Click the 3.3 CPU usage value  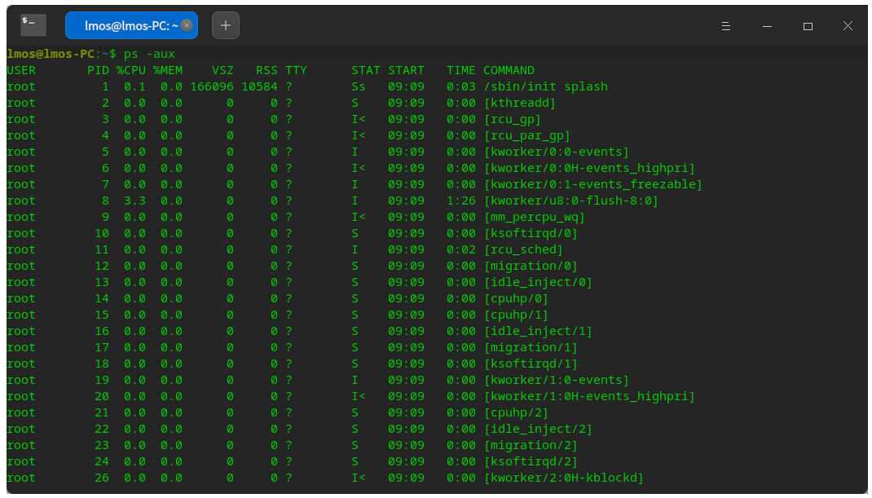[134, 201]
